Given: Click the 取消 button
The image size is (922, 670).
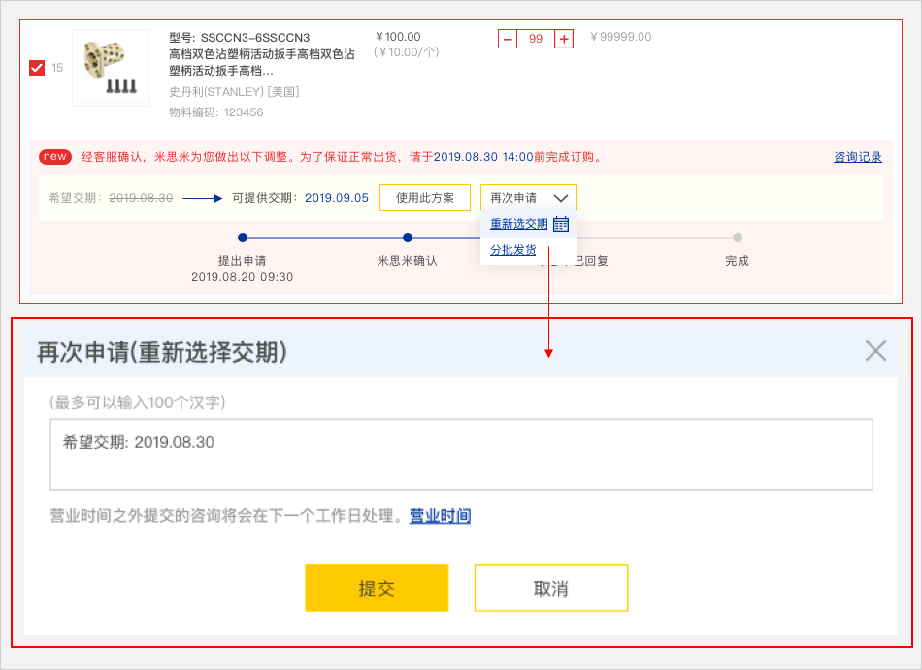Looking at the screenshot, I should (x=550, y=589).
